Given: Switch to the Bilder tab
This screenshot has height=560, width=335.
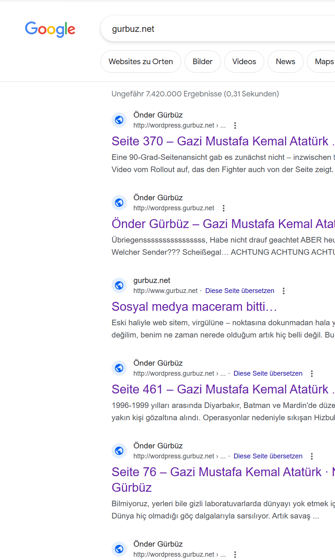Looking at the screenshot, I should coord(203,62).
